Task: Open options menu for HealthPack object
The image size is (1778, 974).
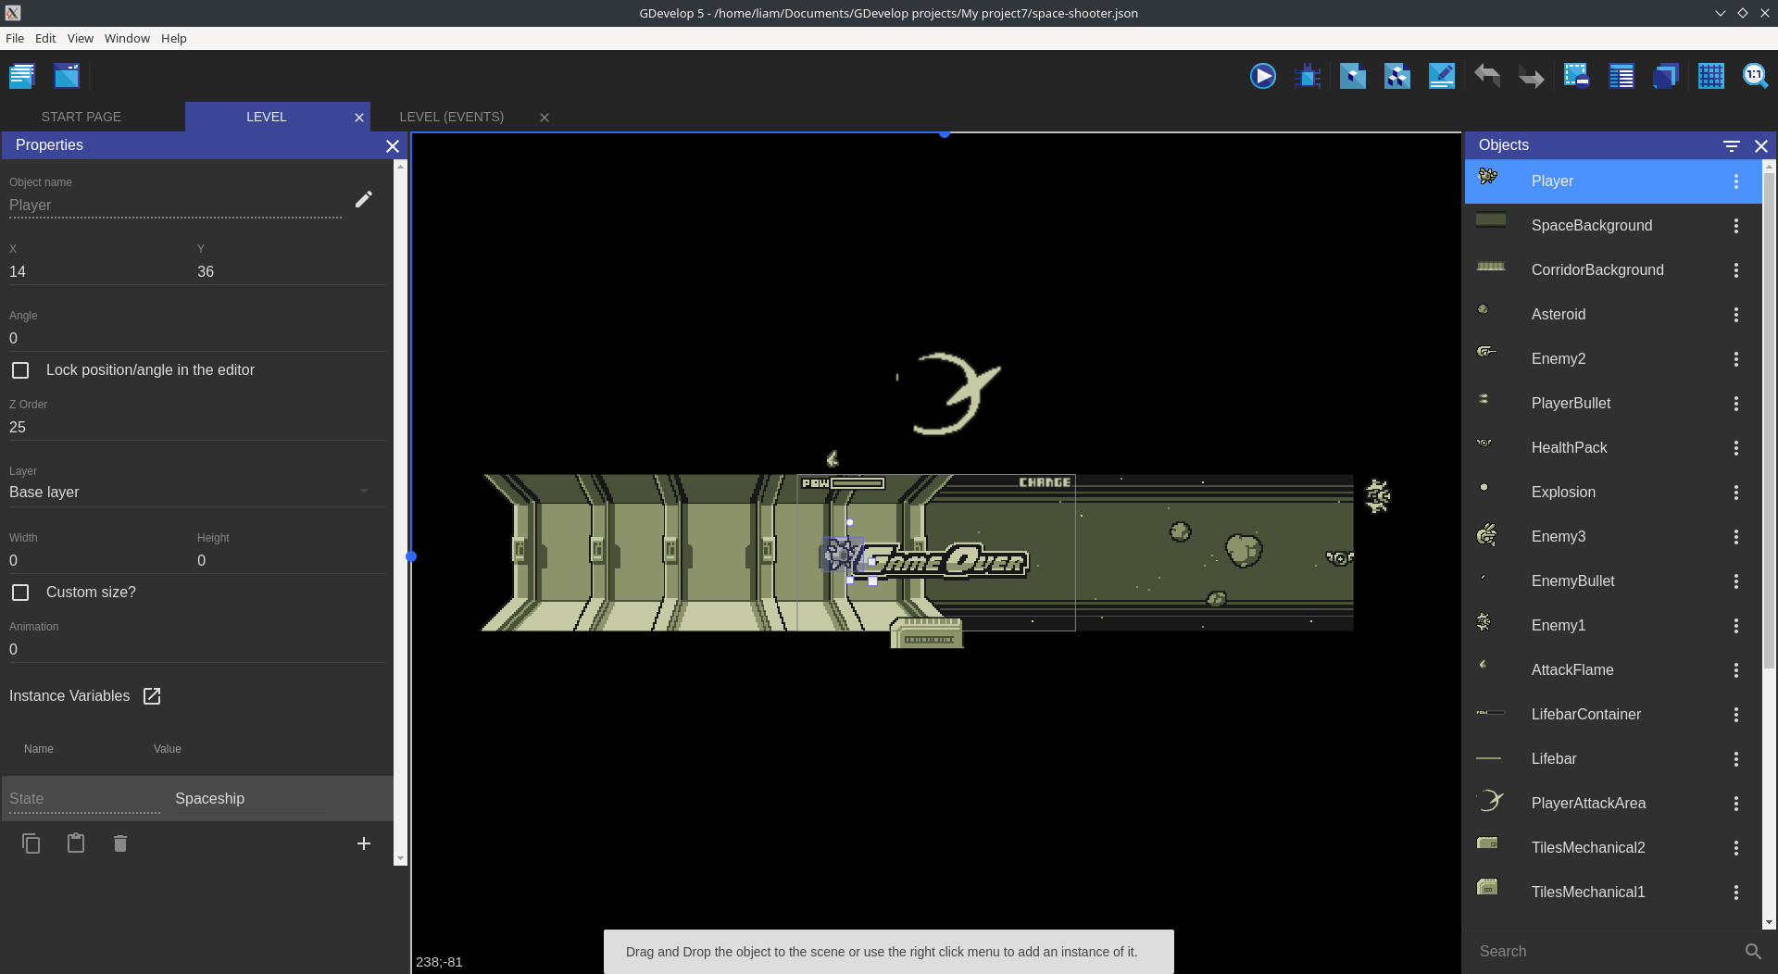Action: pyautogui.click(x=1736, y=448)
